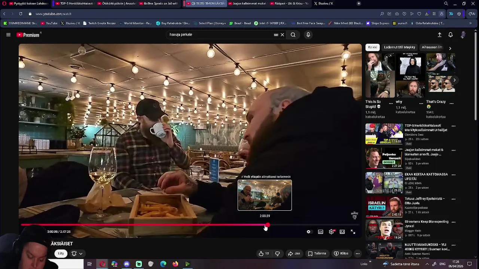Viewport: 479px width, 269px height.
Task: Start voice search with the microphone icon
Action: [x=308, y=35]
